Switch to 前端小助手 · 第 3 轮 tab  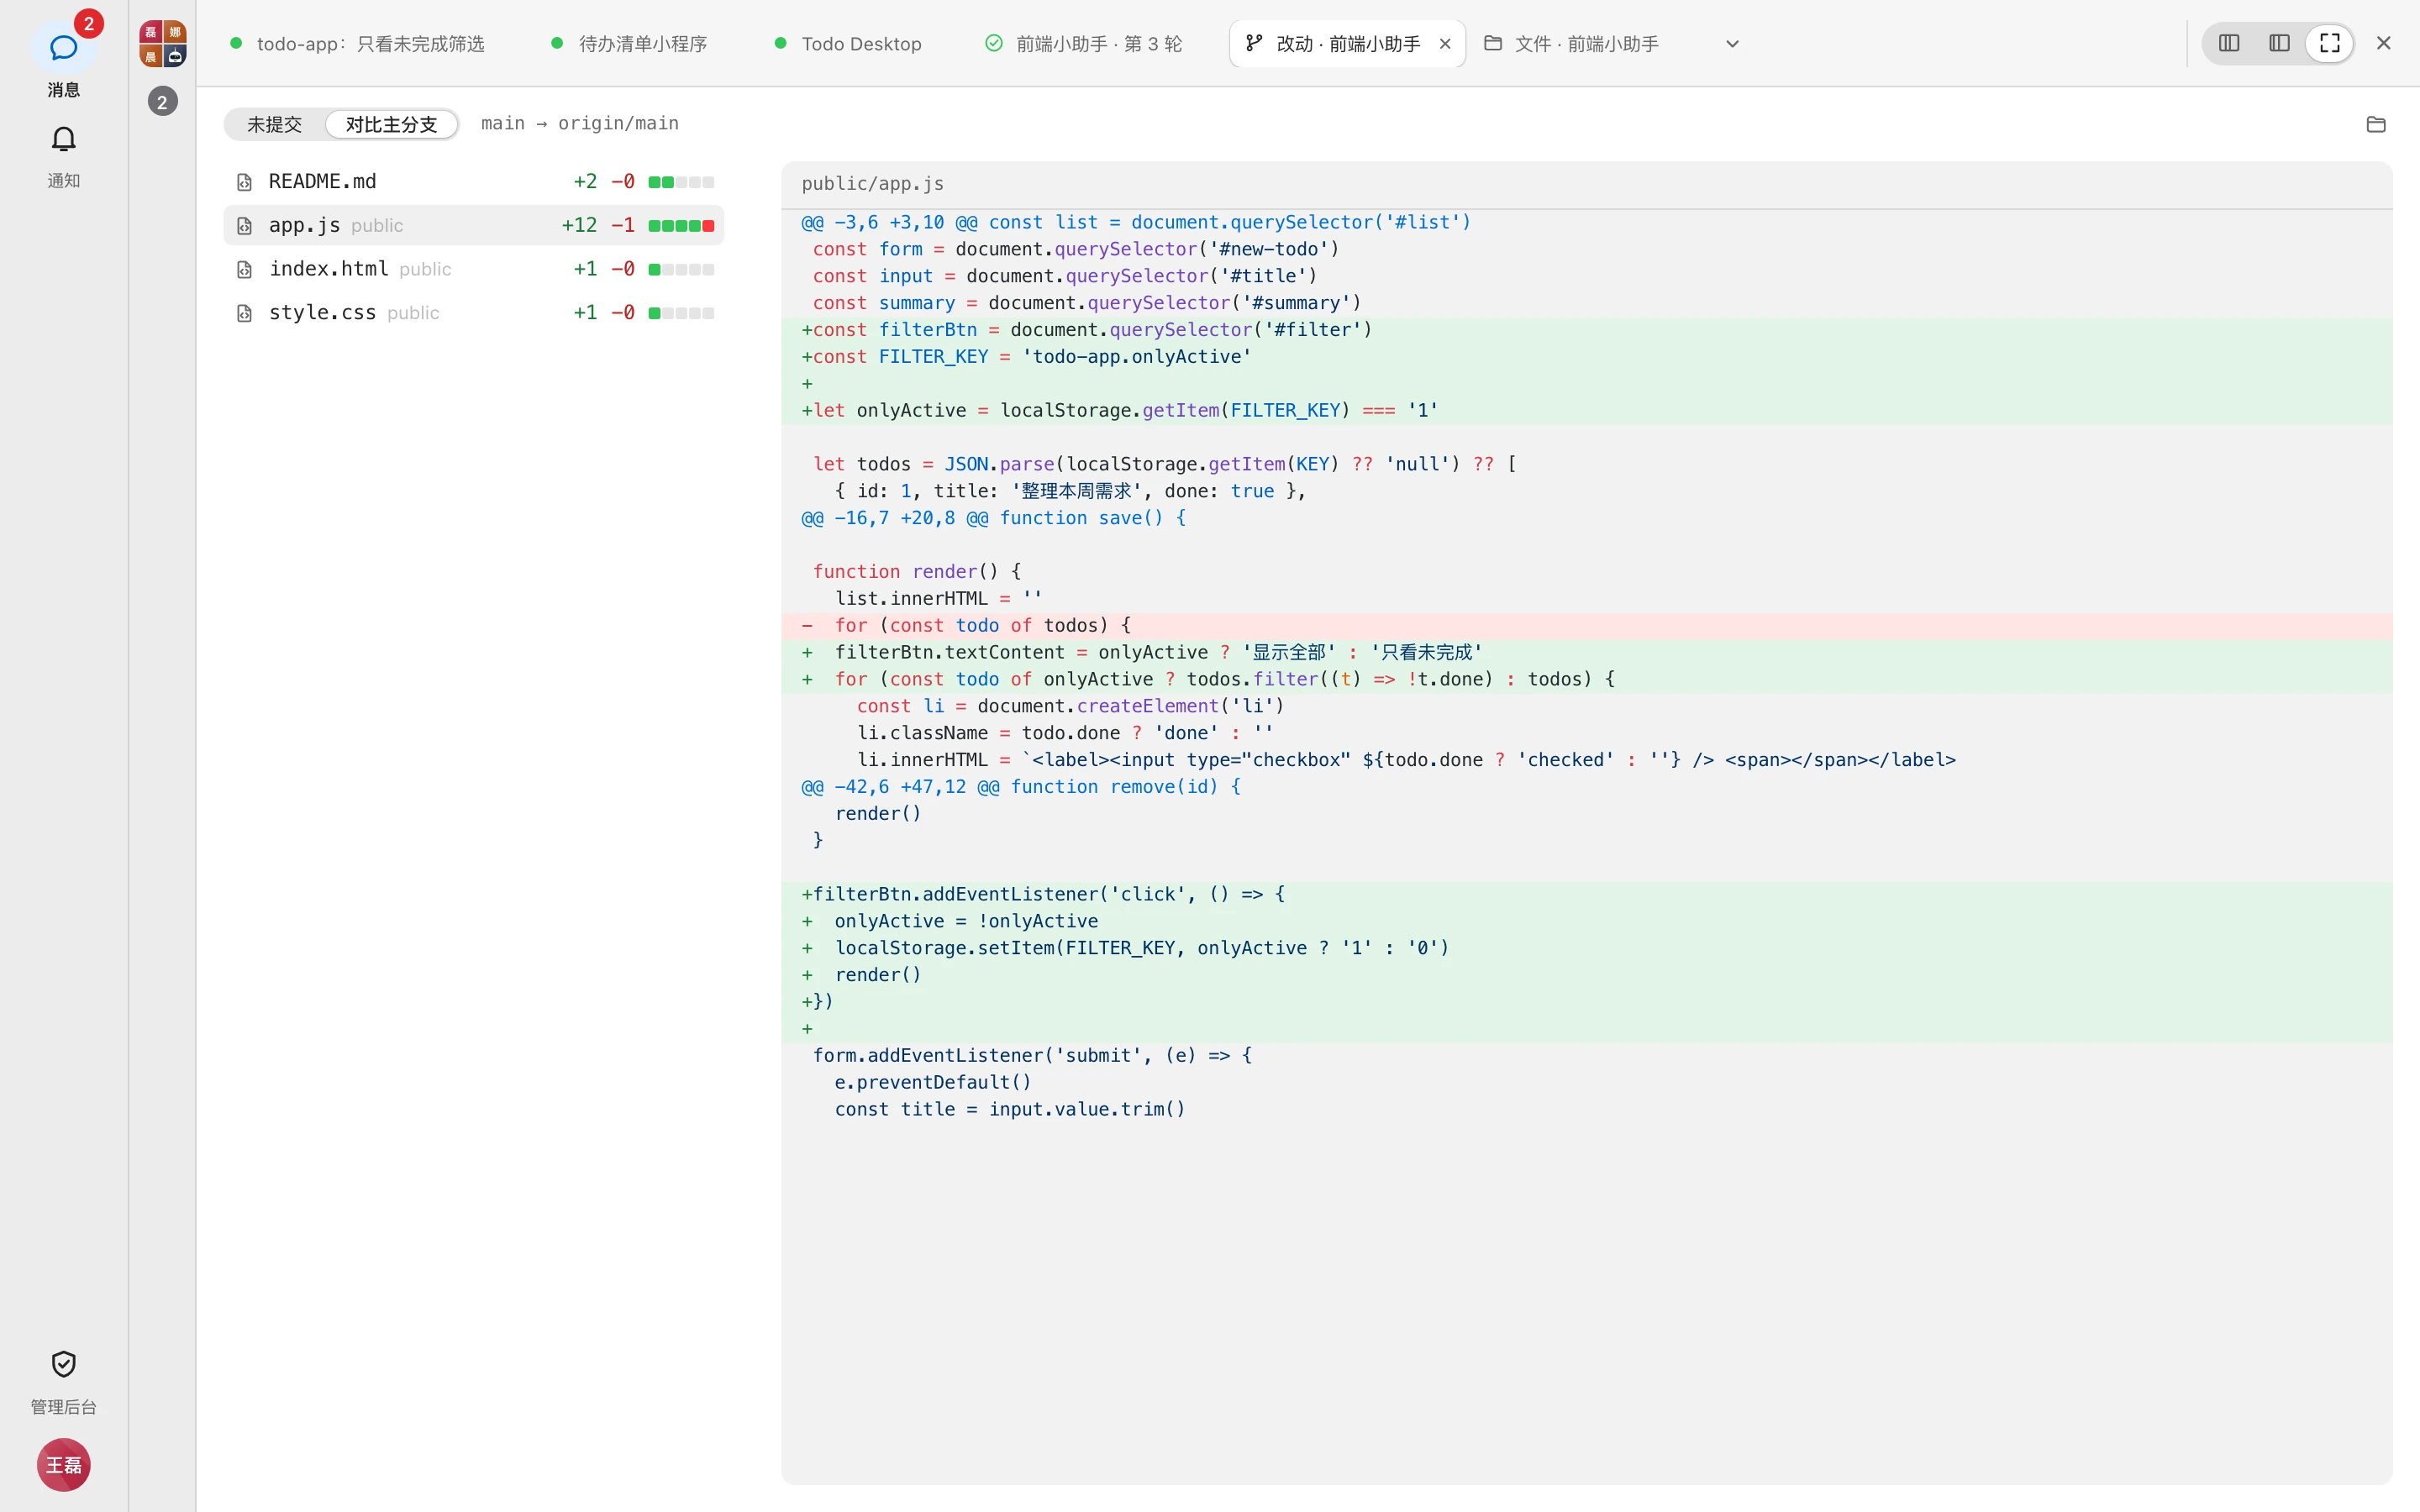pos(1084,44)
